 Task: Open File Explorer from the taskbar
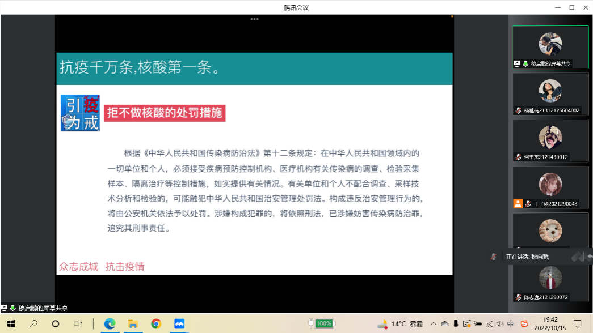tap(133, 324)
